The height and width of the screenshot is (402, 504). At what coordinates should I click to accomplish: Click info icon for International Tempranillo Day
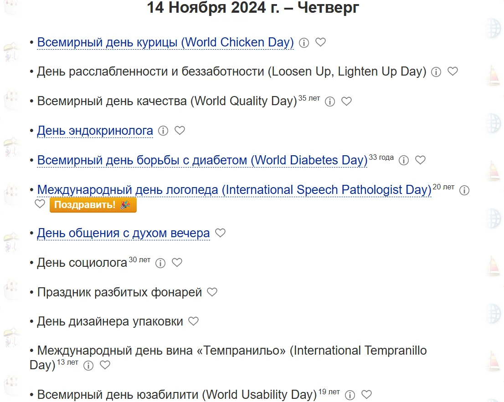88,366
